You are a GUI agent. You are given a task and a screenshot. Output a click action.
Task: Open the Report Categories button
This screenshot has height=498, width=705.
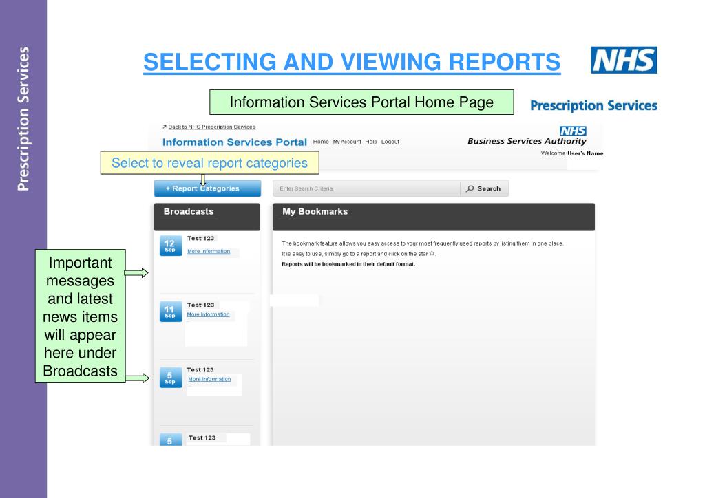tap(207, 188)
